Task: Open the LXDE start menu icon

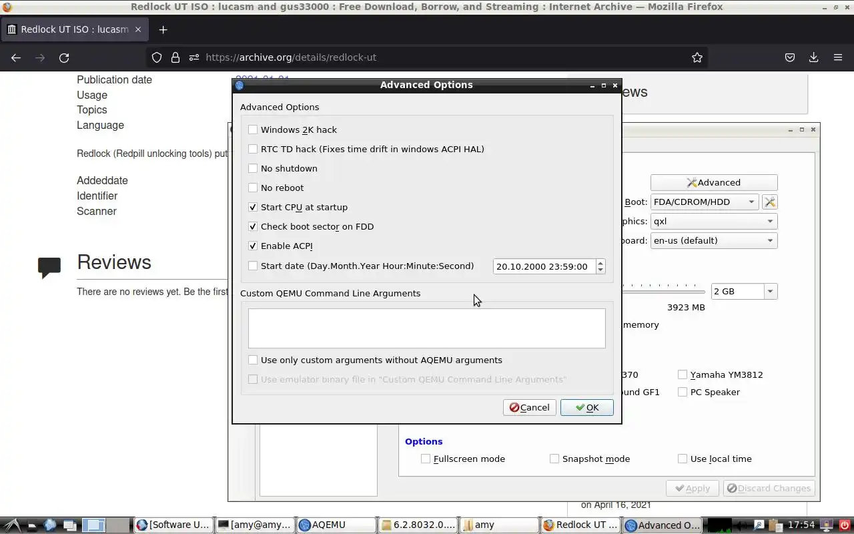Action: pyautogui.click(x=12, y=525)
